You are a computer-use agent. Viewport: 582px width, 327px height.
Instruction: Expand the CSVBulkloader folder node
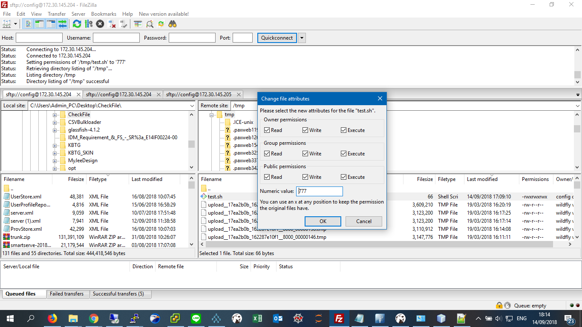tap(55, 123)
